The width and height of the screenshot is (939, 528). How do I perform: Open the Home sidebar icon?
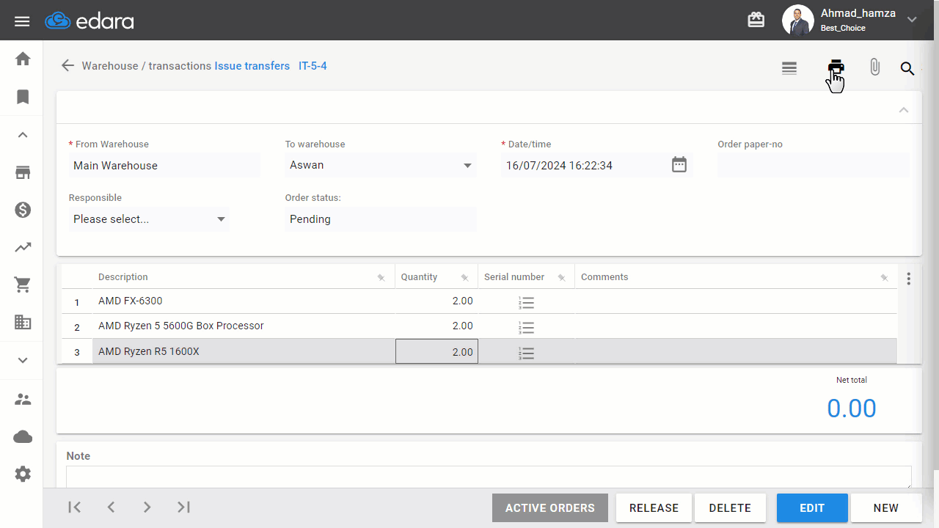(x=23, y=59)
